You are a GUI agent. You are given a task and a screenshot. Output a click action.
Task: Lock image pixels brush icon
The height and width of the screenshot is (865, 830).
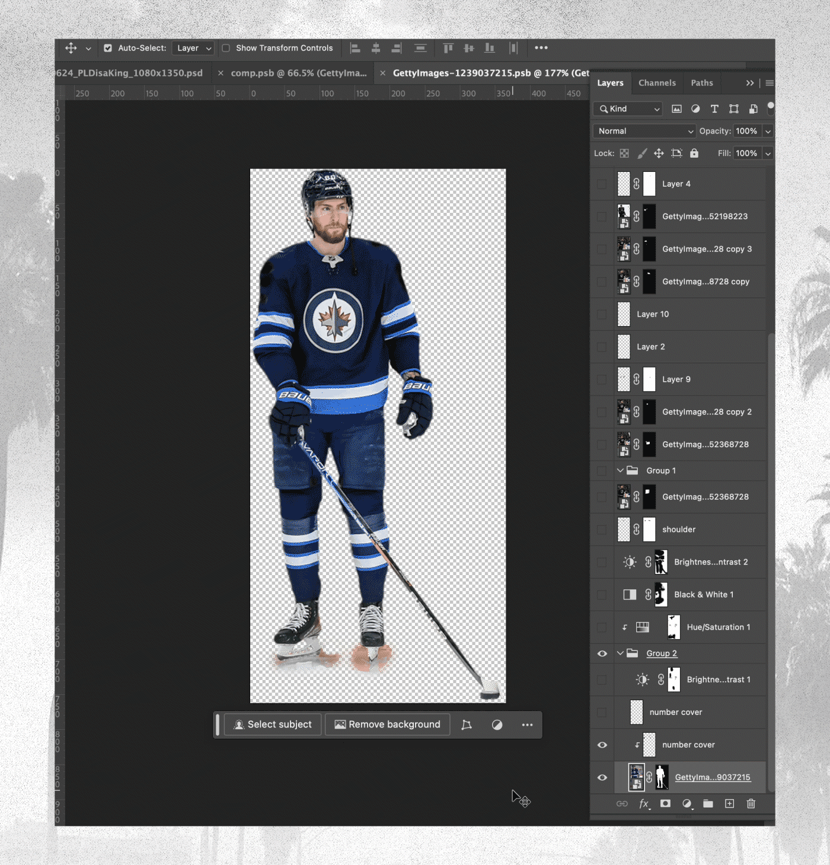[642, 154]
